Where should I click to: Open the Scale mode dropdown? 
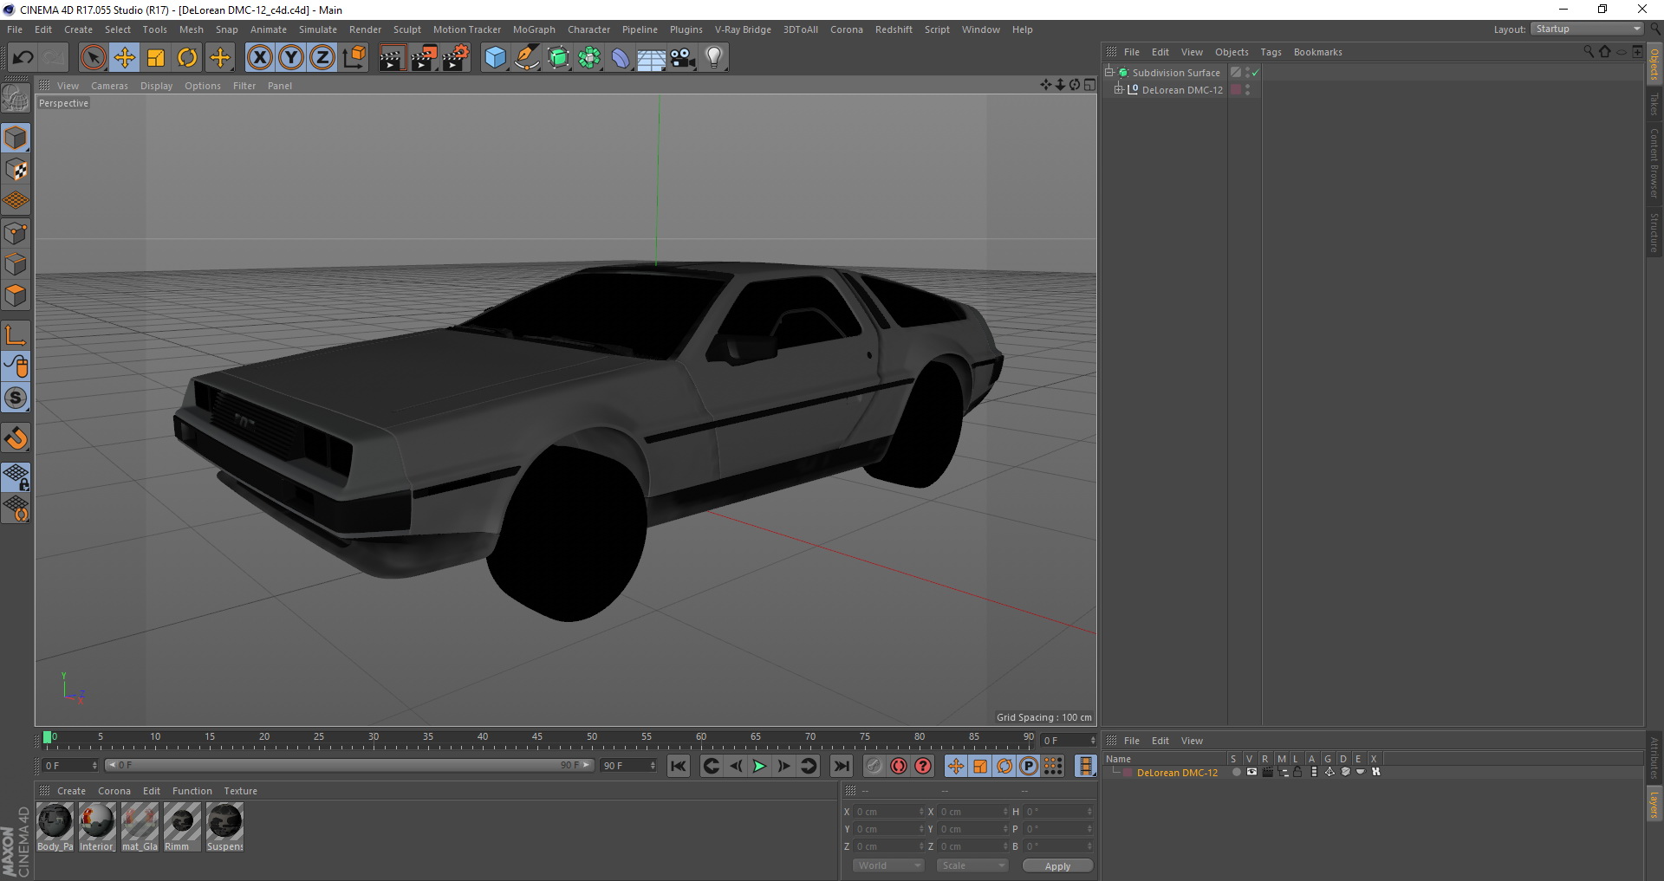[x=972, y=865]
